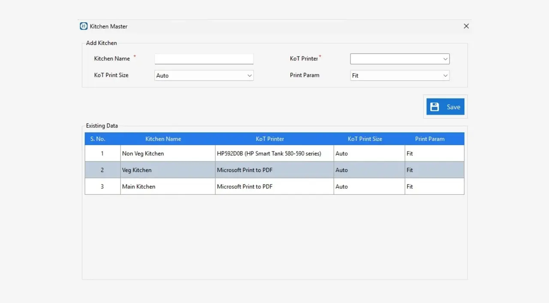Click the HP592D0B printer cell

tap(269, 154)
